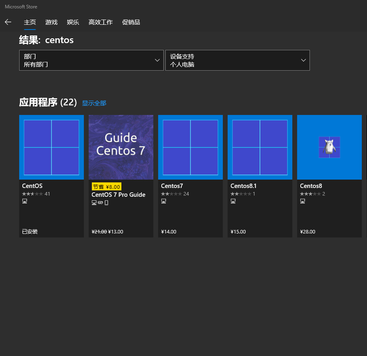367x356 pixels.
Task: Open the Centos7 app tile image
Action: click(190, 147)
